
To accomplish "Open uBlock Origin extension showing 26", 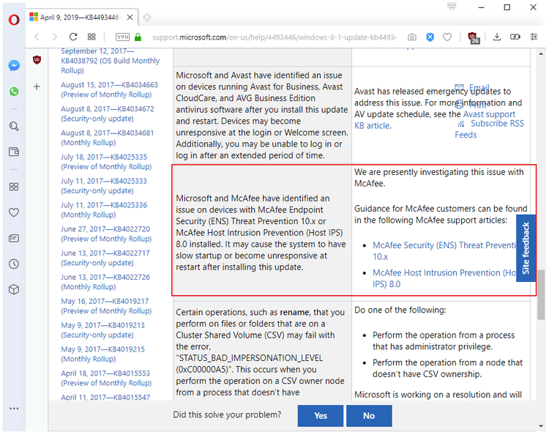I will [474, 37].
